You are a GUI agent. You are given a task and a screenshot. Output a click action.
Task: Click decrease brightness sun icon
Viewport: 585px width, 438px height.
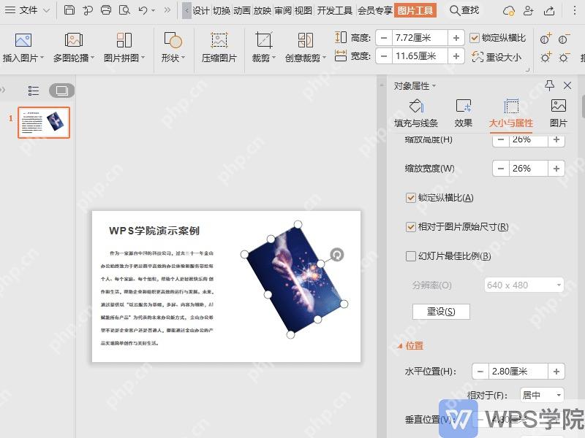(x=564, y=58)
